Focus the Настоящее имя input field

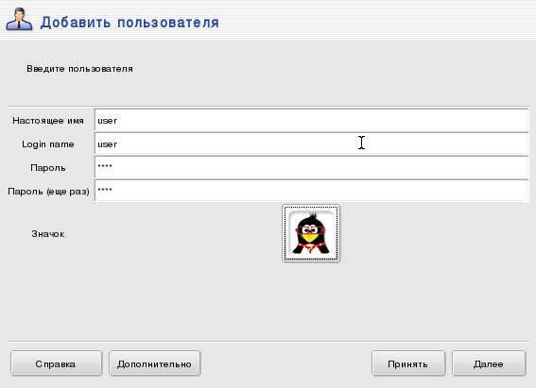click(x=311, y=120)
